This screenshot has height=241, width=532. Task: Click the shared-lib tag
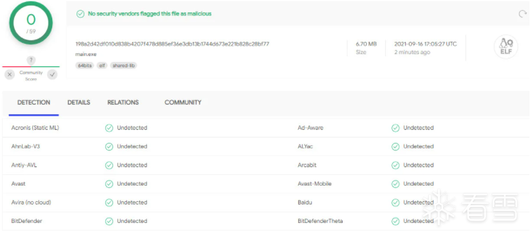pyautogui.click(x=124, y=66)
